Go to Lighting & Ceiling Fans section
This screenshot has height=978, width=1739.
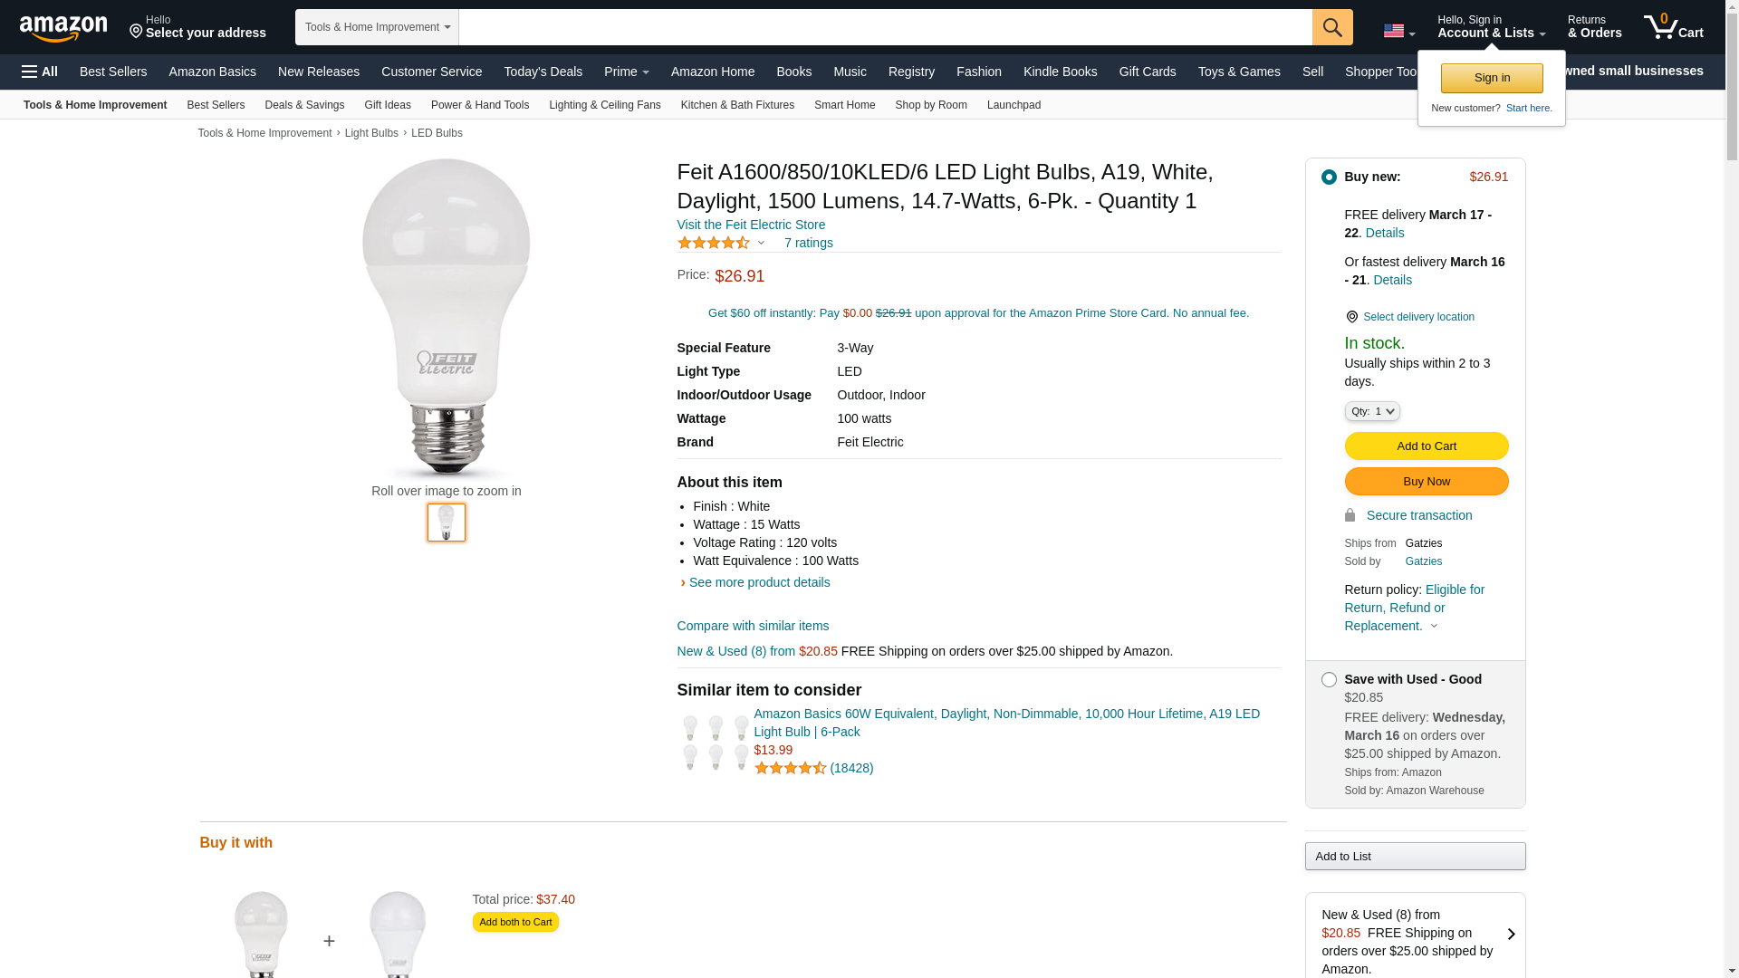(604, 105)
